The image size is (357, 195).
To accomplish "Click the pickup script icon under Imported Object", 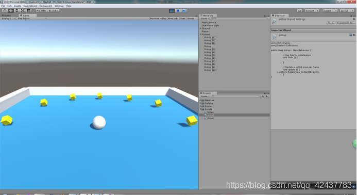I will pyautogui.click(x=275, y=37).
